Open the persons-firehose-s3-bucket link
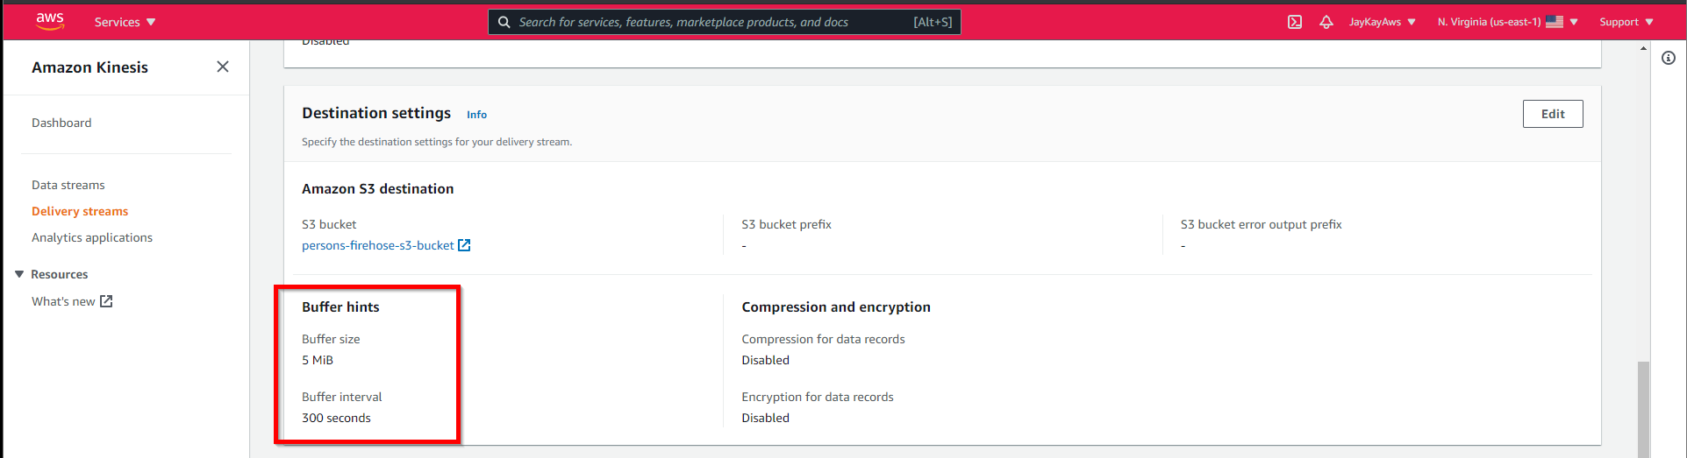The width and height of the screenshot is (1687, 458). [x=378, y=245]
